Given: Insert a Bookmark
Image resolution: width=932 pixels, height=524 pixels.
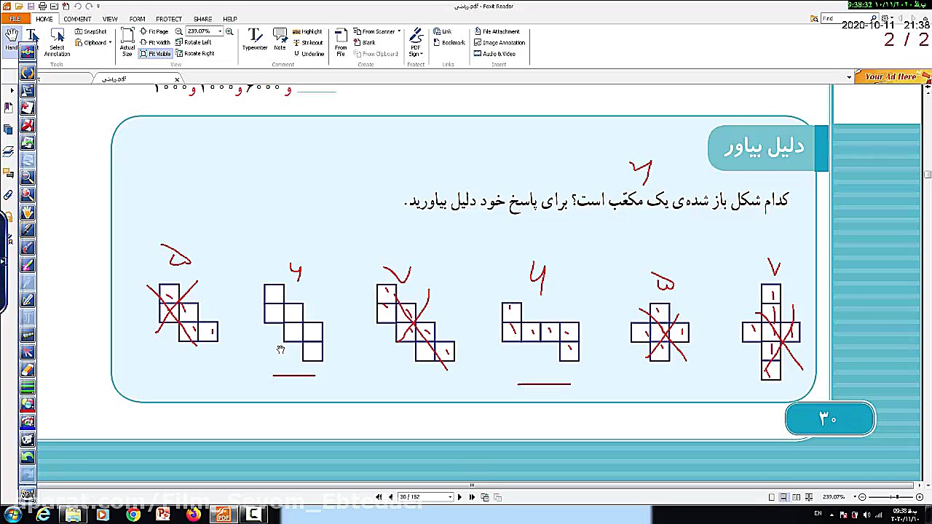Looking at the screenshot, I should point(451,42).
